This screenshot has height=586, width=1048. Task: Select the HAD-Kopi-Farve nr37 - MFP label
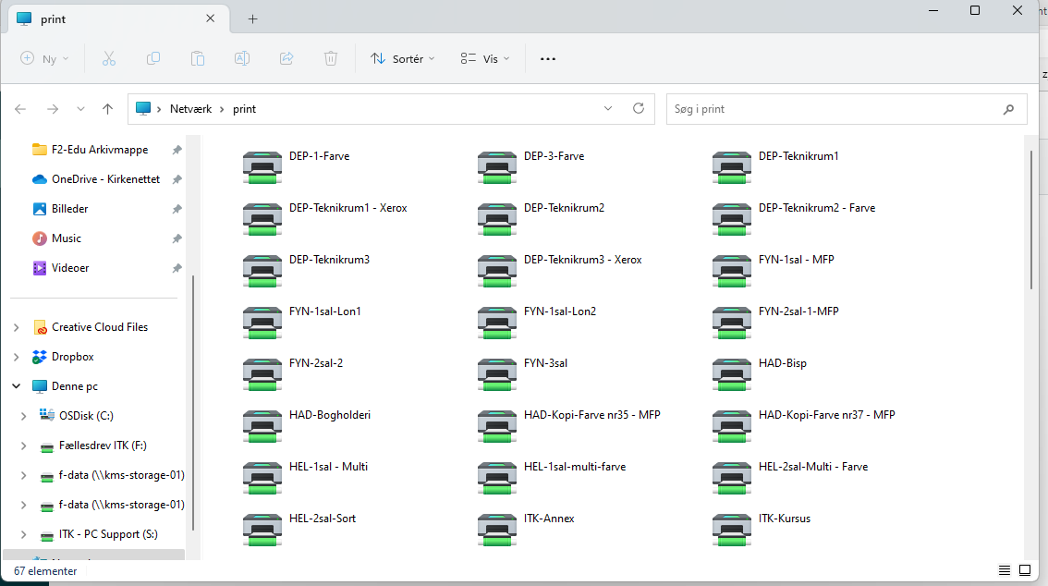827,415
